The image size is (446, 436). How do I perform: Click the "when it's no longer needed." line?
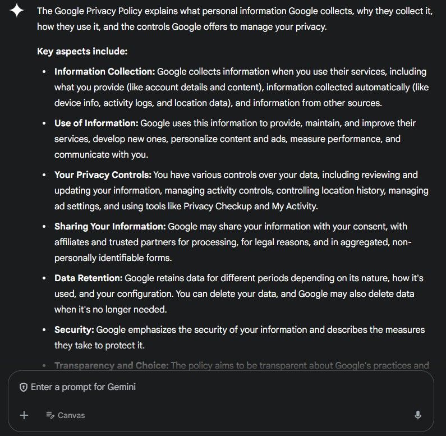click(111, 309)
